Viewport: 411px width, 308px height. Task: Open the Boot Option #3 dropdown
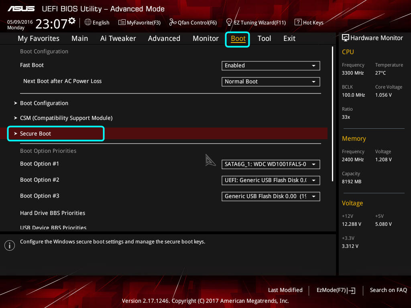[x=271, y=196]
